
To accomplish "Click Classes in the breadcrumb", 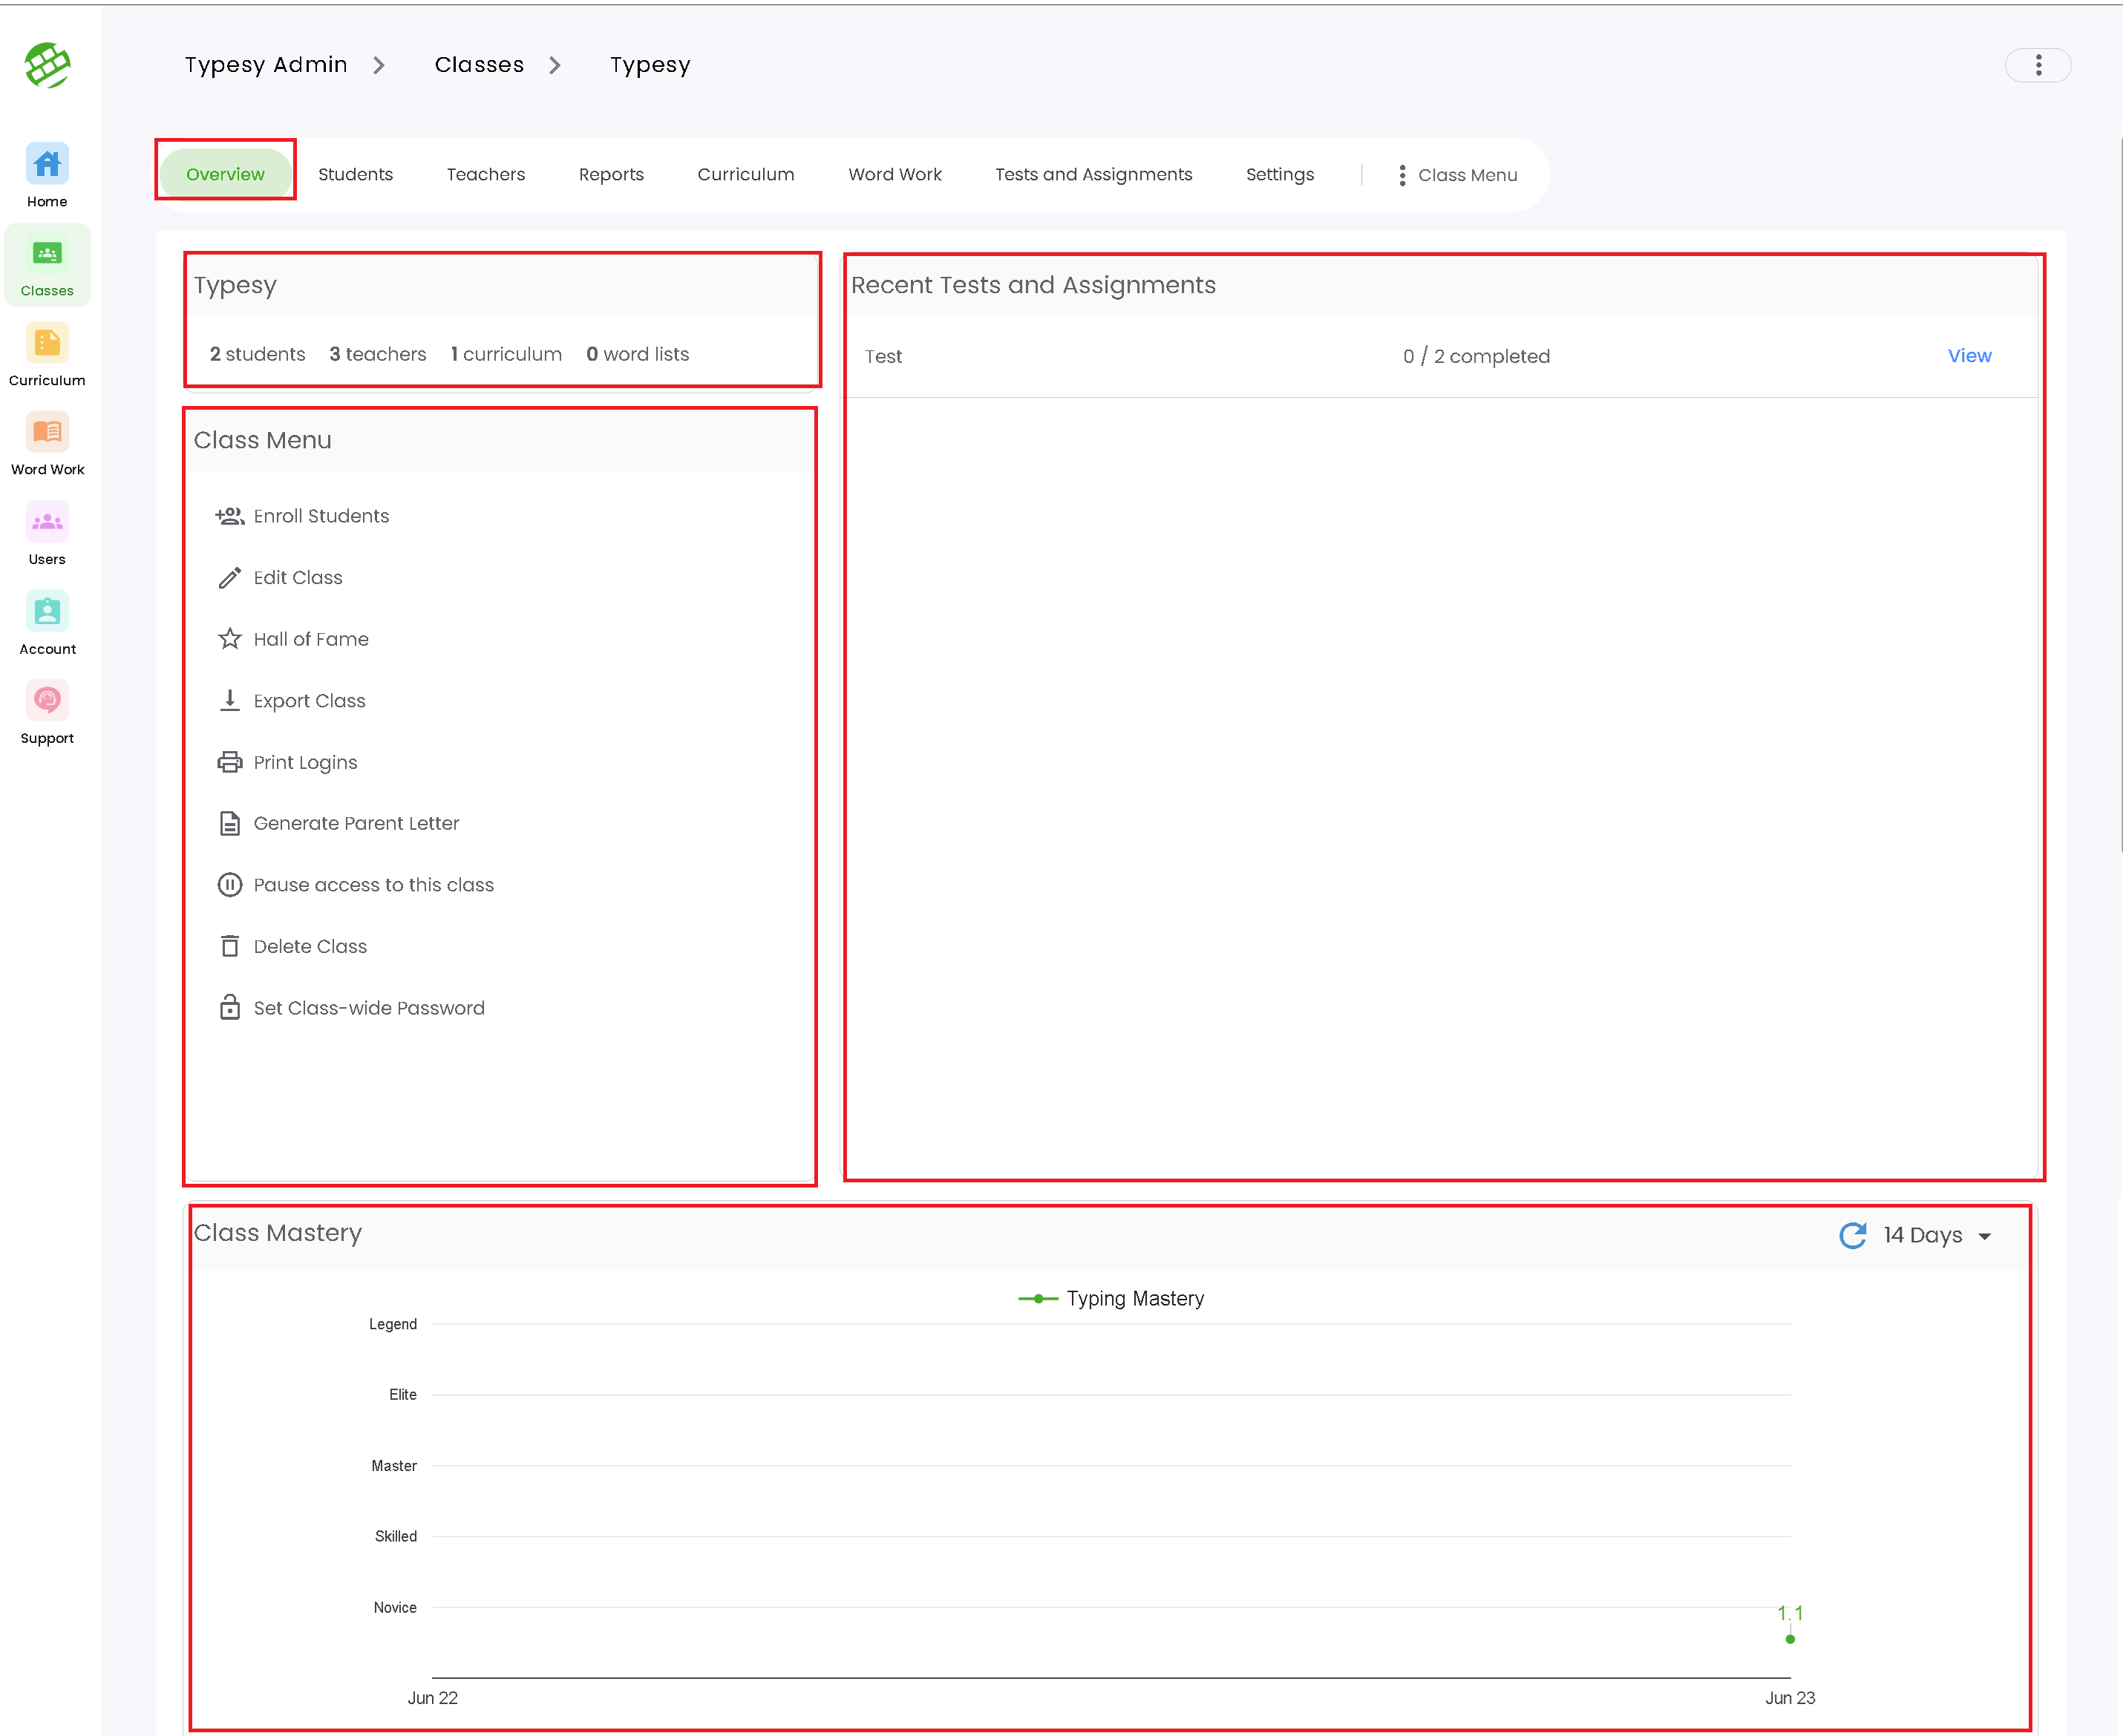I will point(479,65).
